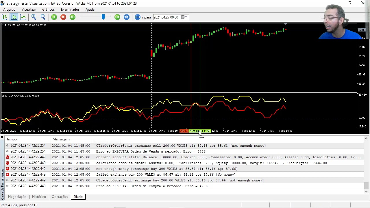Close the toolbox panel with X
The width and height of the screenshot is (370, 208).
coord(2,138)
